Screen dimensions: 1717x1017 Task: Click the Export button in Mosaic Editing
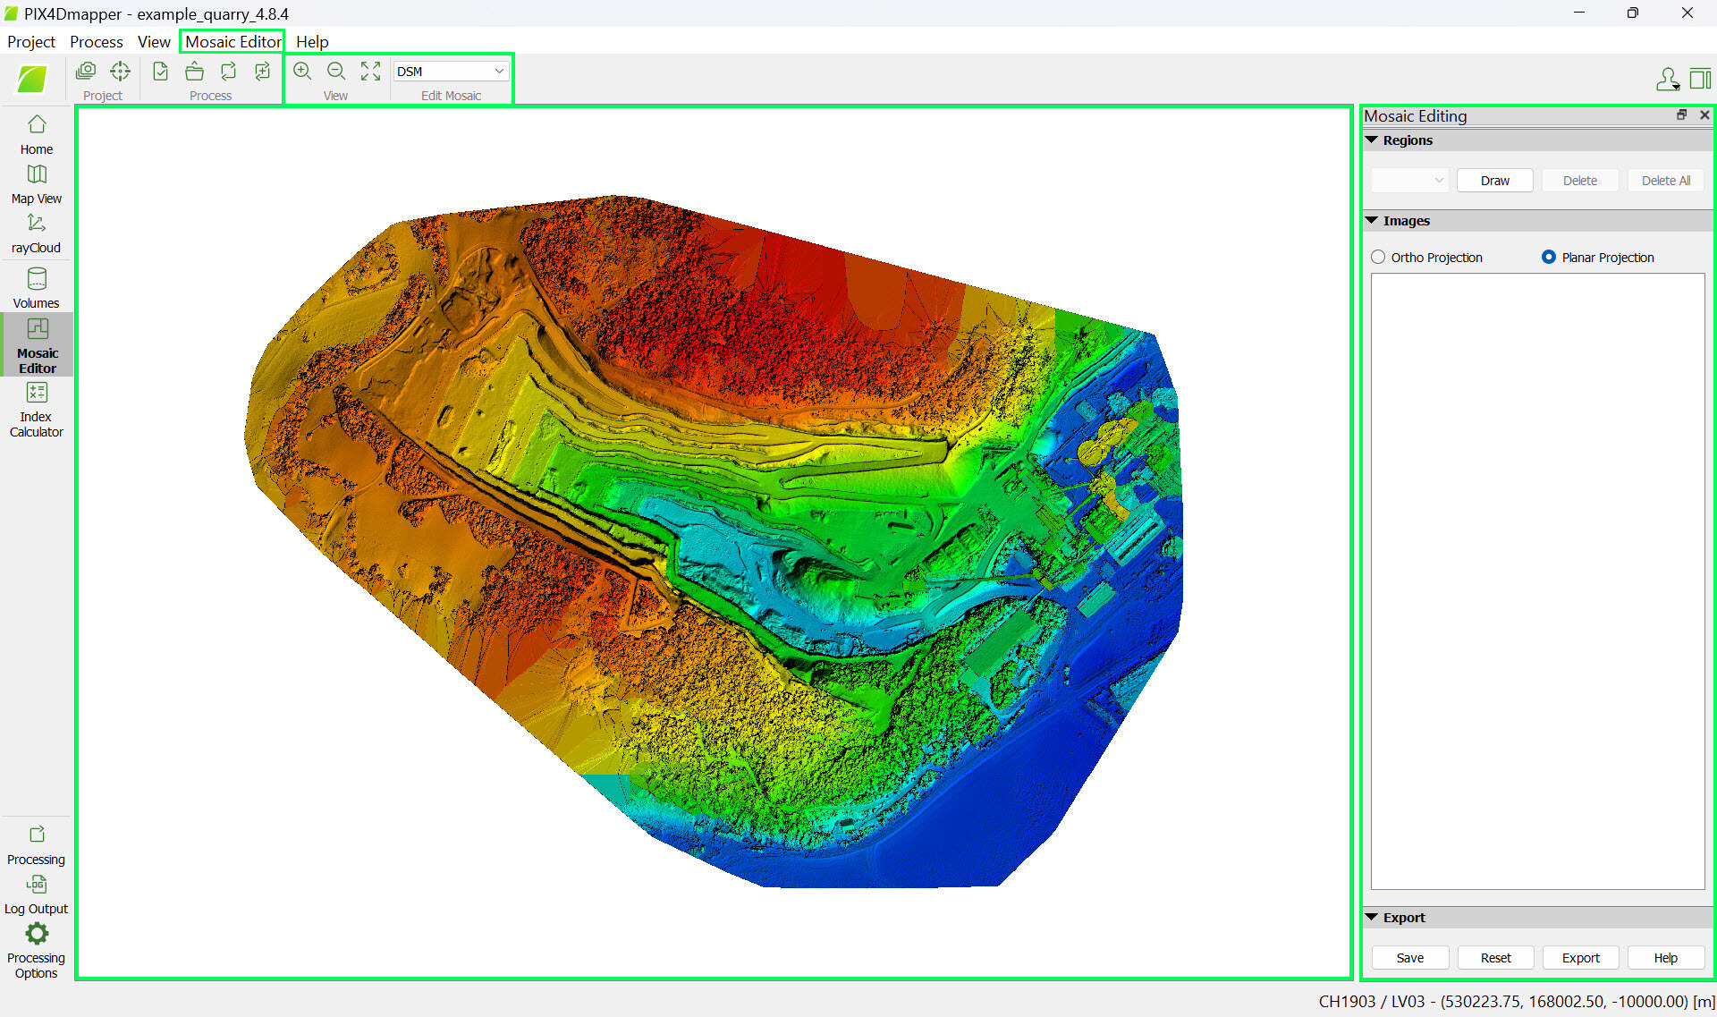tap(1580, 957)
